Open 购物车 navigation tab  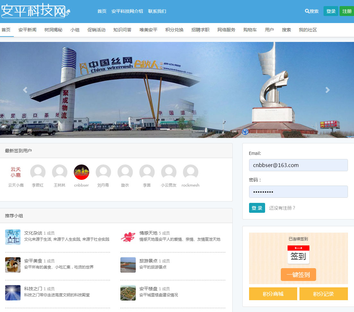tap(250, 30)
